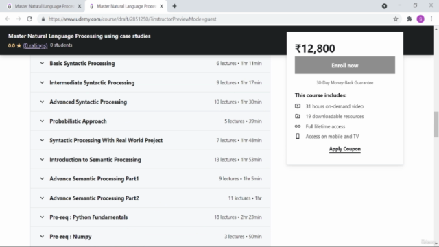Bookmark this page with star icon

click(395, 19)
